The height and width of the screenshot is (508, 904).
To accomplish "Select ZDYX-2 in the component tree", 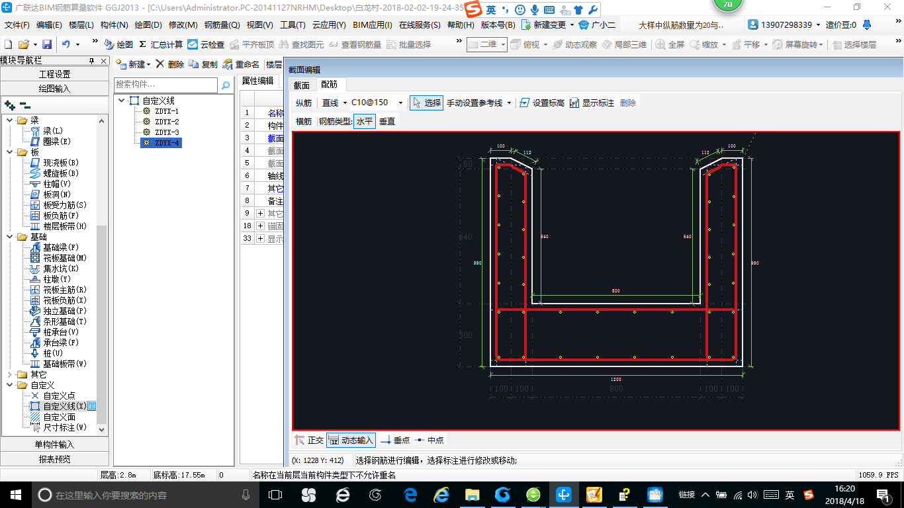I will tap(167, 122).
